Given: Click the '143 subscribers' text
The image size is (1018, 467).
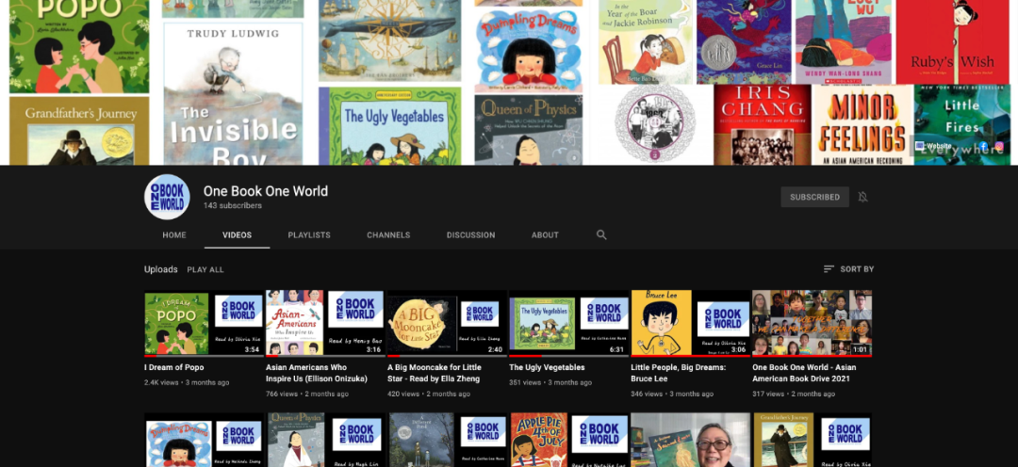Looking at the screenshot, I should [233, 205].
